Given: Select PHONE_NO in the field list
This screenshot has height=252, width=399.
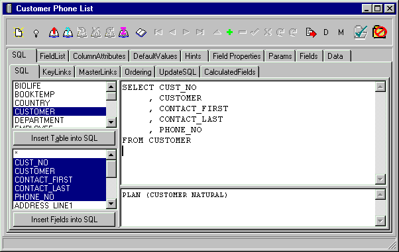Looking at the screenshot, I should (x=60, y=197).
